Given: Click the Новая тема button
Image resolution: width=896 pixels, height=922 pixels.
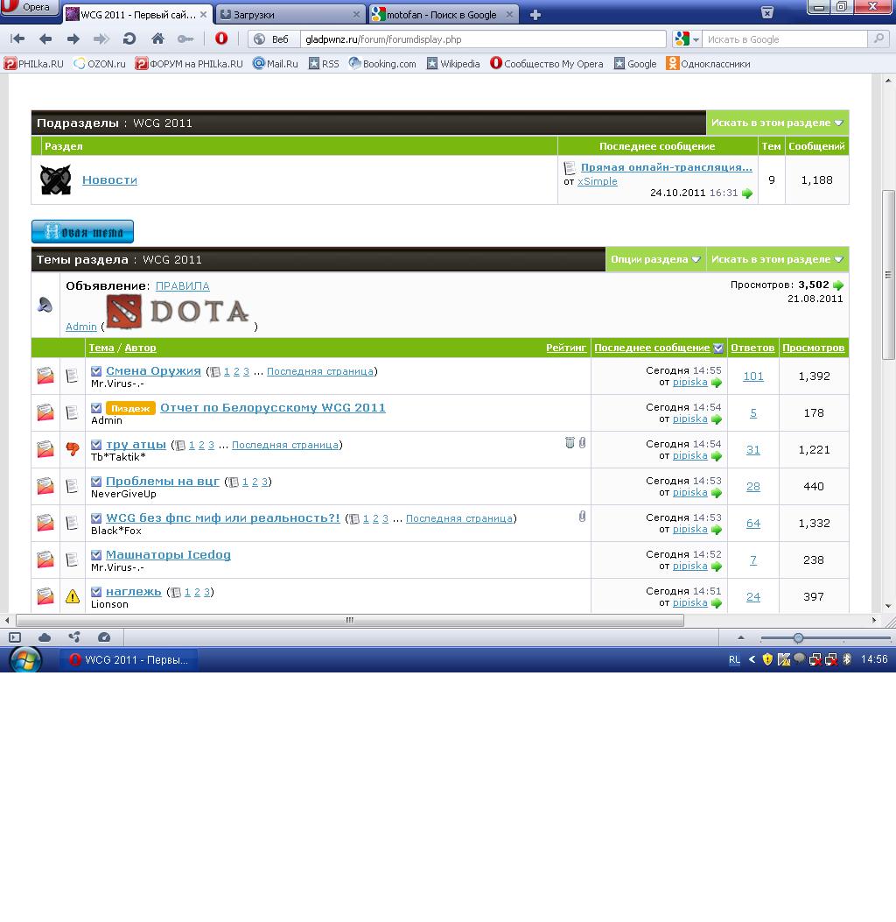Looking at the screenshot, I should 82,232.
